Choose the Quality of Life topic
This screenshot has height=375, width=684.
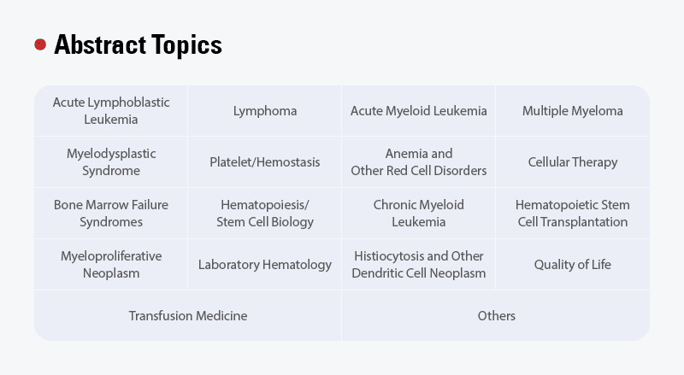coord(573,265)
